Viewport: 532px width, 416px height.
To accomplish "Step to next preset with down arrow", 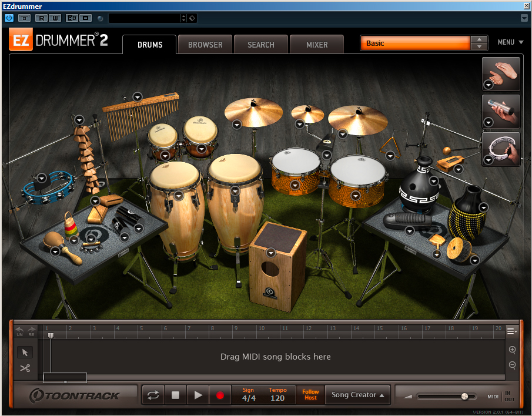I will (x=479, y=47).
